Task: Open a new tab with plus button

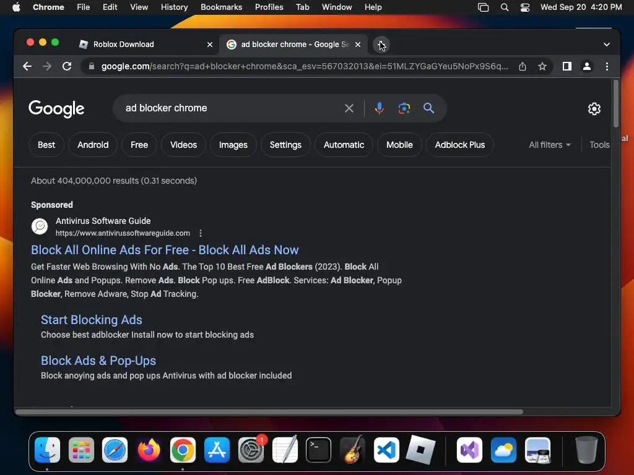Action: point(381,45)
